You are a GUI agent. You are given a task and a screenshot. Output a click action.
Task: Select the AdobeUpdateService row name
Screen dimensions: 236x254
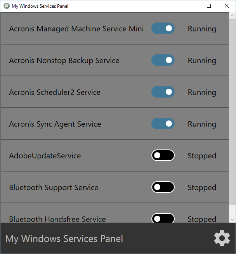(x=45, y=156)
